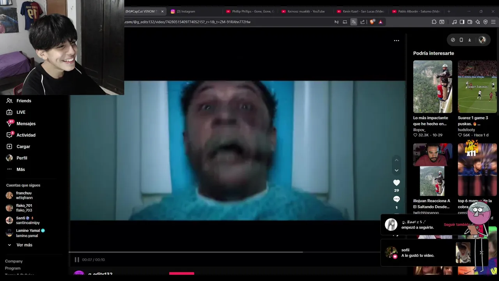Switch to Phillip Phillips - Gone, Gone tab
Image resolution: width=499 pixels, height=281 pixels.
tap(249, 11)
